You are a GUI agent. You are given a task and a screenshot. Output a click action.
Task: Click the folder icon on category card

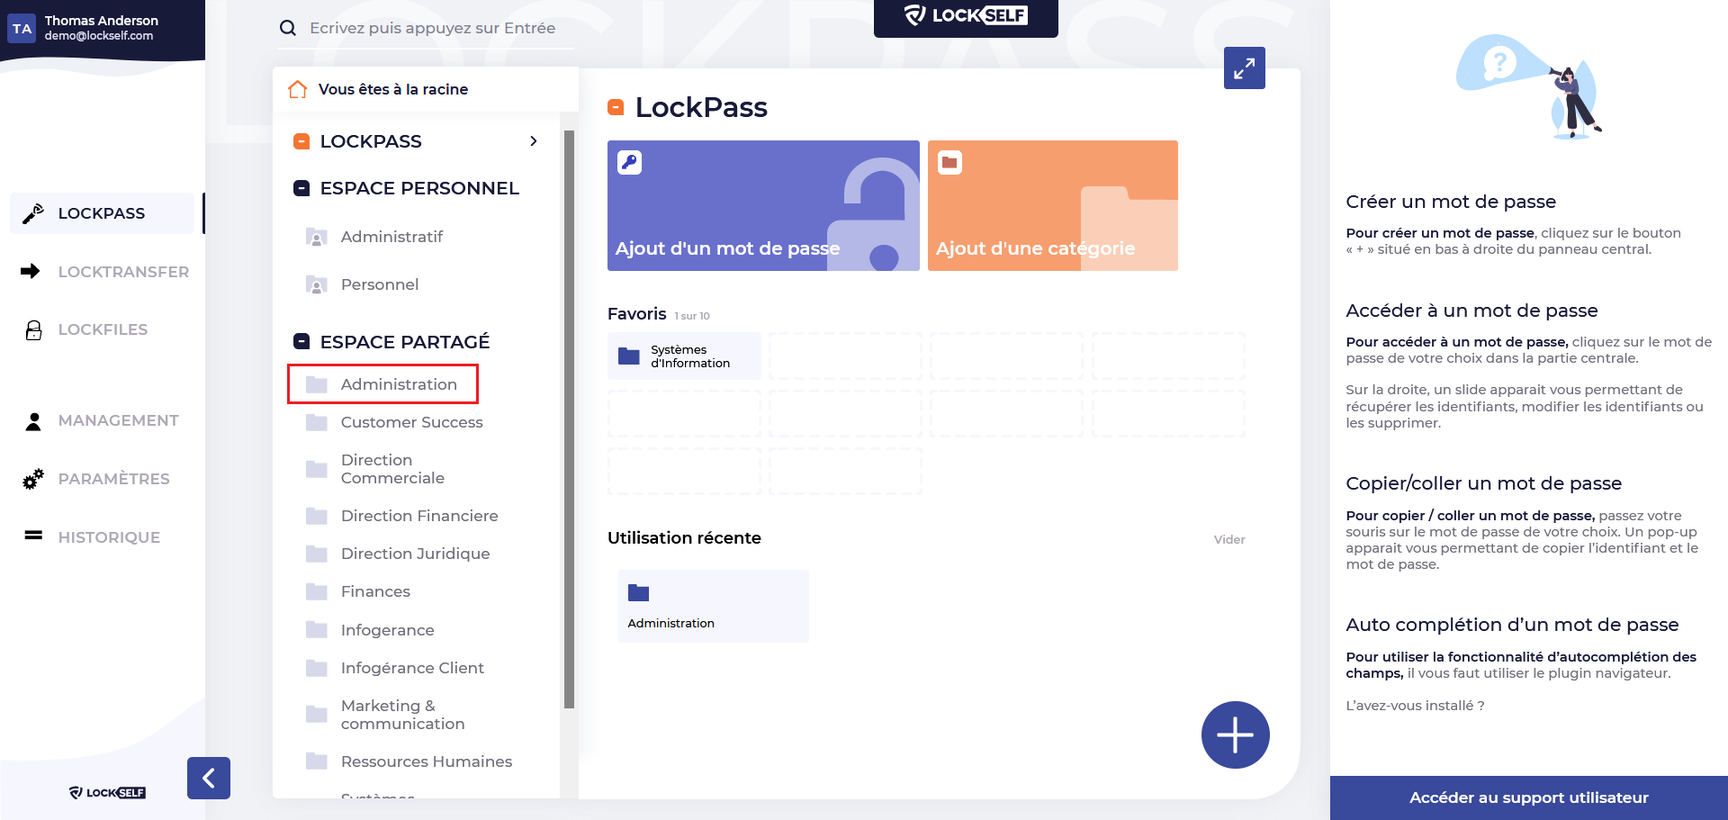(x=949, y=162)
